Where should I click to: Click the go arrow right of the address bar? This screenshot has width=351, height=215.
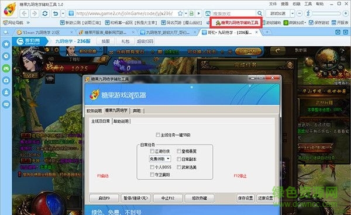click(x=199, y=13)
